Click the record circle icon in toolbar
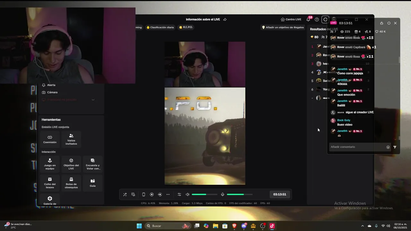411x231 pixels. [x=152, y=194]
